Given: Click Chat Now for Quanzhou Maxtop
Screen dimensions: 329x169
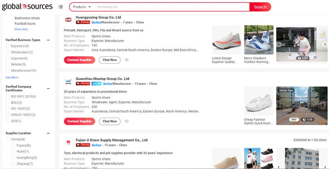Looking at the screenshot, I should pos(109,121).
